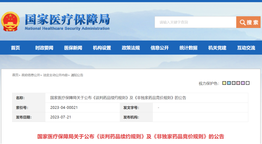
Task: Choose the pink eye-protection color swatch
Action: (x=238, y=83)
